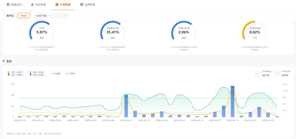Screen dimensions: 296x139
Task: Click the 中等 rating under 0.02%
Action: (x=255, y=38)
